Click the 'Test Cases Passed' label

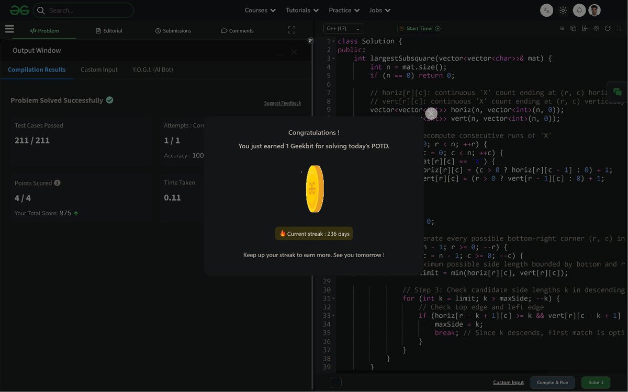pos(39,125)
